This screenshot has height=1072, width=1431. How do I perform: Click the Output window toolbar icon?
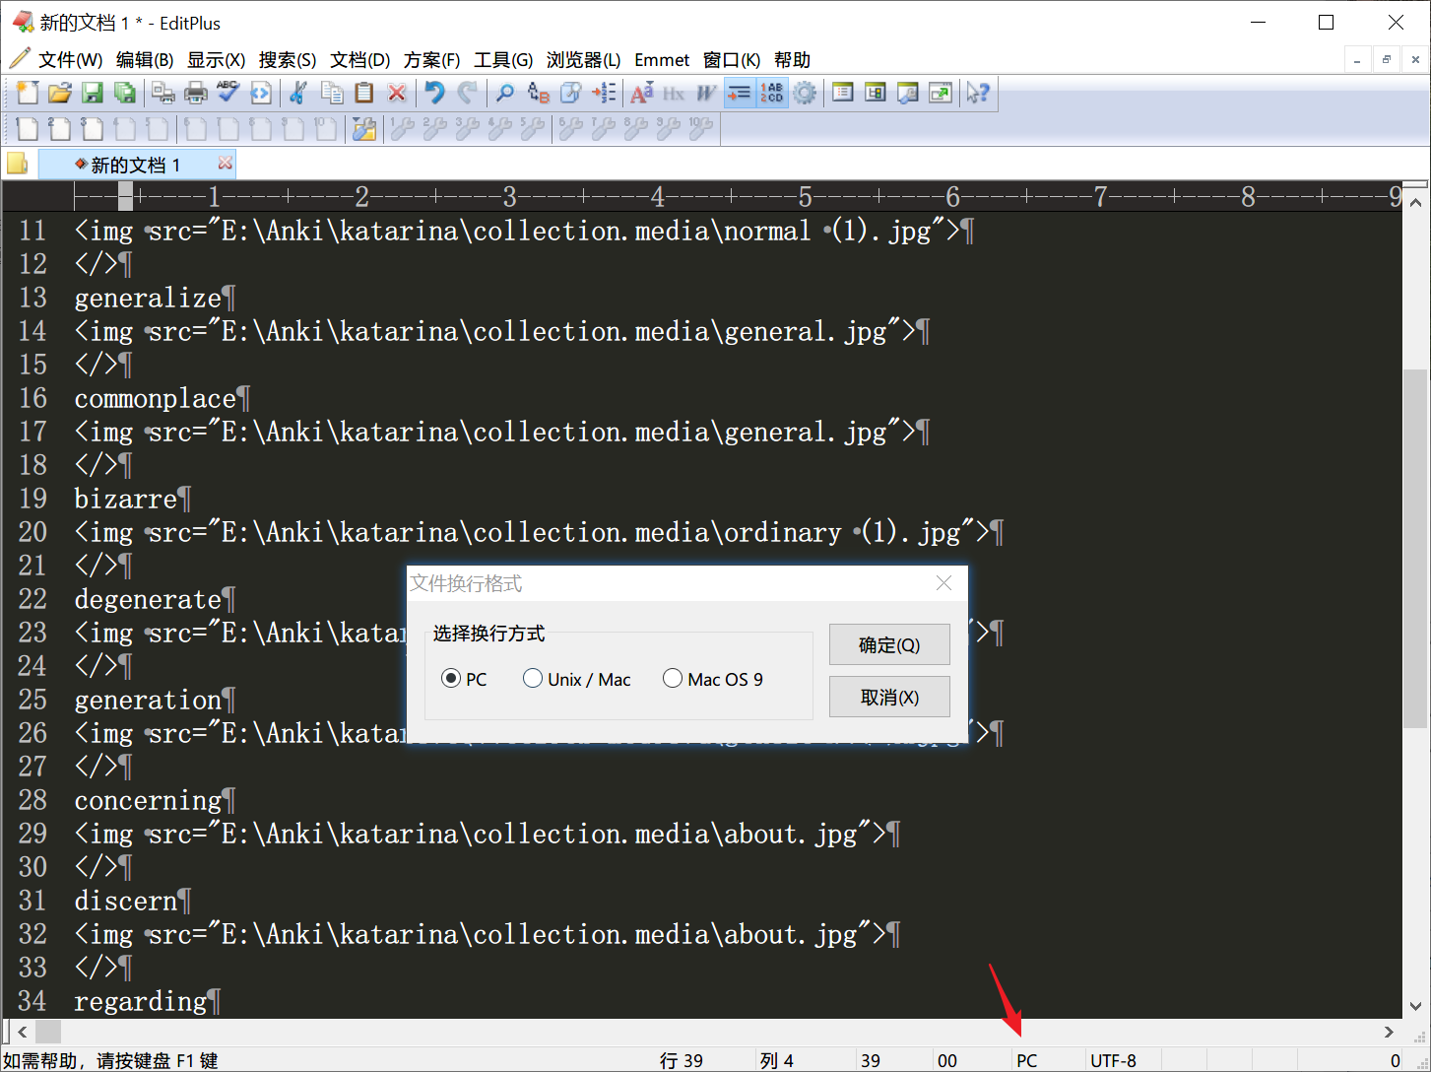[908, 93]
